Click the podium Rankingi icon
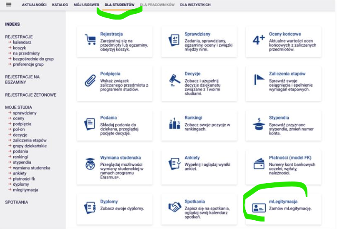337x229 pixels. pyautogui.click(x=174, y=124)
